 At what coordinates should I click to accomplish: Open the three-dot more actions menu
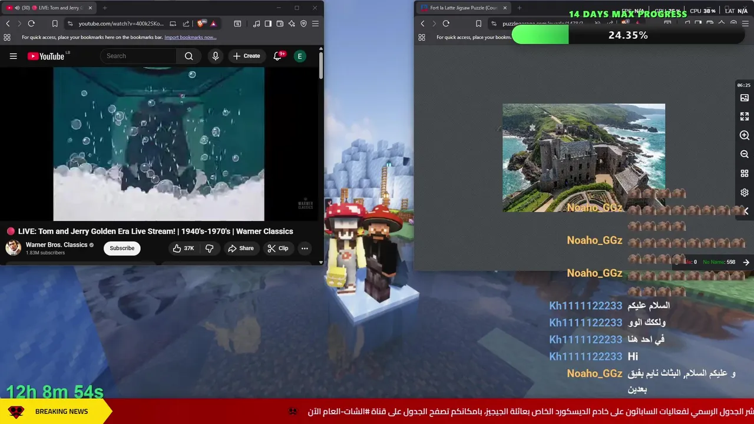coord(305,249)
